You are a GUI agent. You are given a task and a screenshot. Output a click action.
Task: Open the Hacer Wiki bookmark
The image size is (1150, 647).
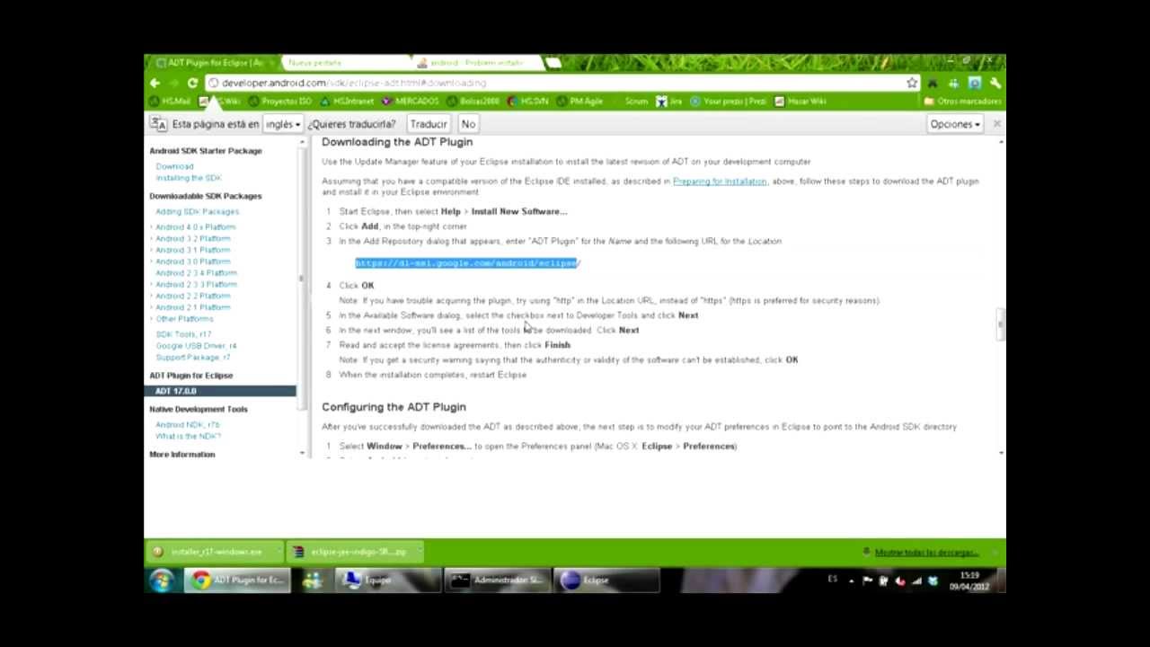(x=800, y=102)
